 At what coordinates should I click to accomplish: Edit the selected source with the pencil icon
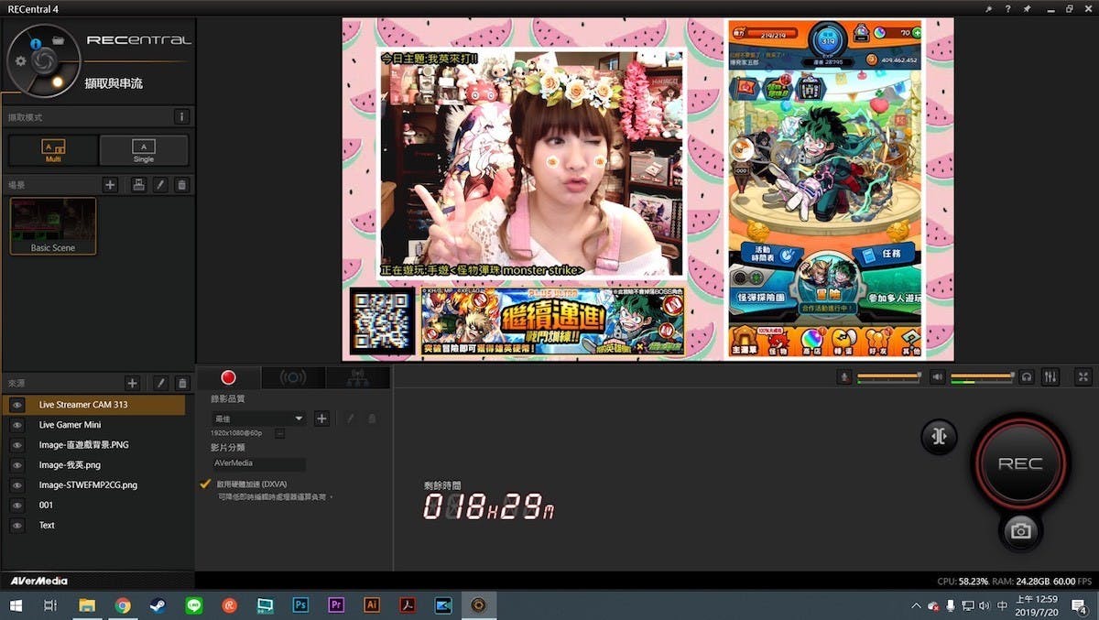click(x=160, y=383)
